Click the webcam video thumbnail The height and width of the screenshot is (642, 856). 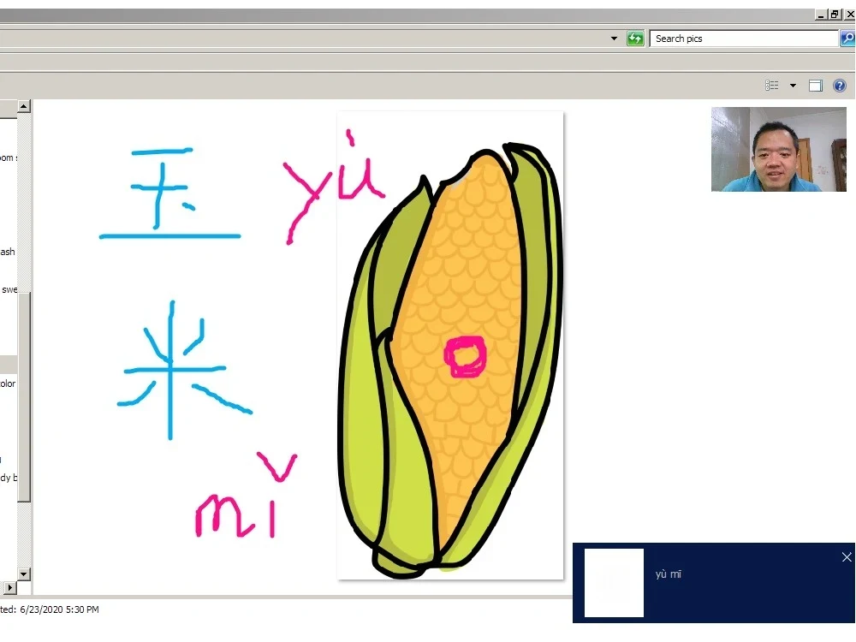778,149
